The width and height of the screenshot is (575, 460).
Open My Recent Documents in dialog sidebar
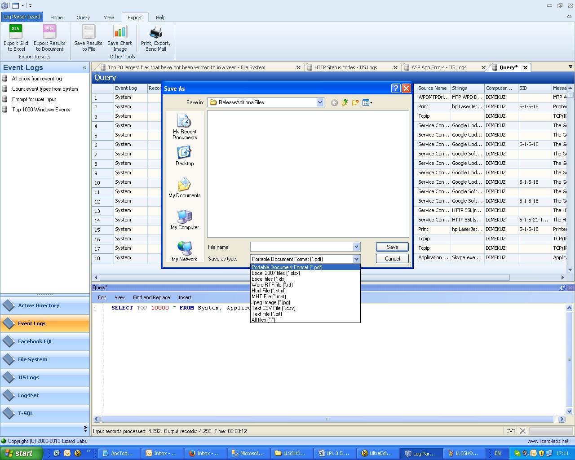185,127
